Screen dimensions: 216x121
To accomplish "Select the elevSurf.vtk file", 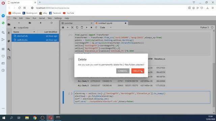I will click(35, 36).
